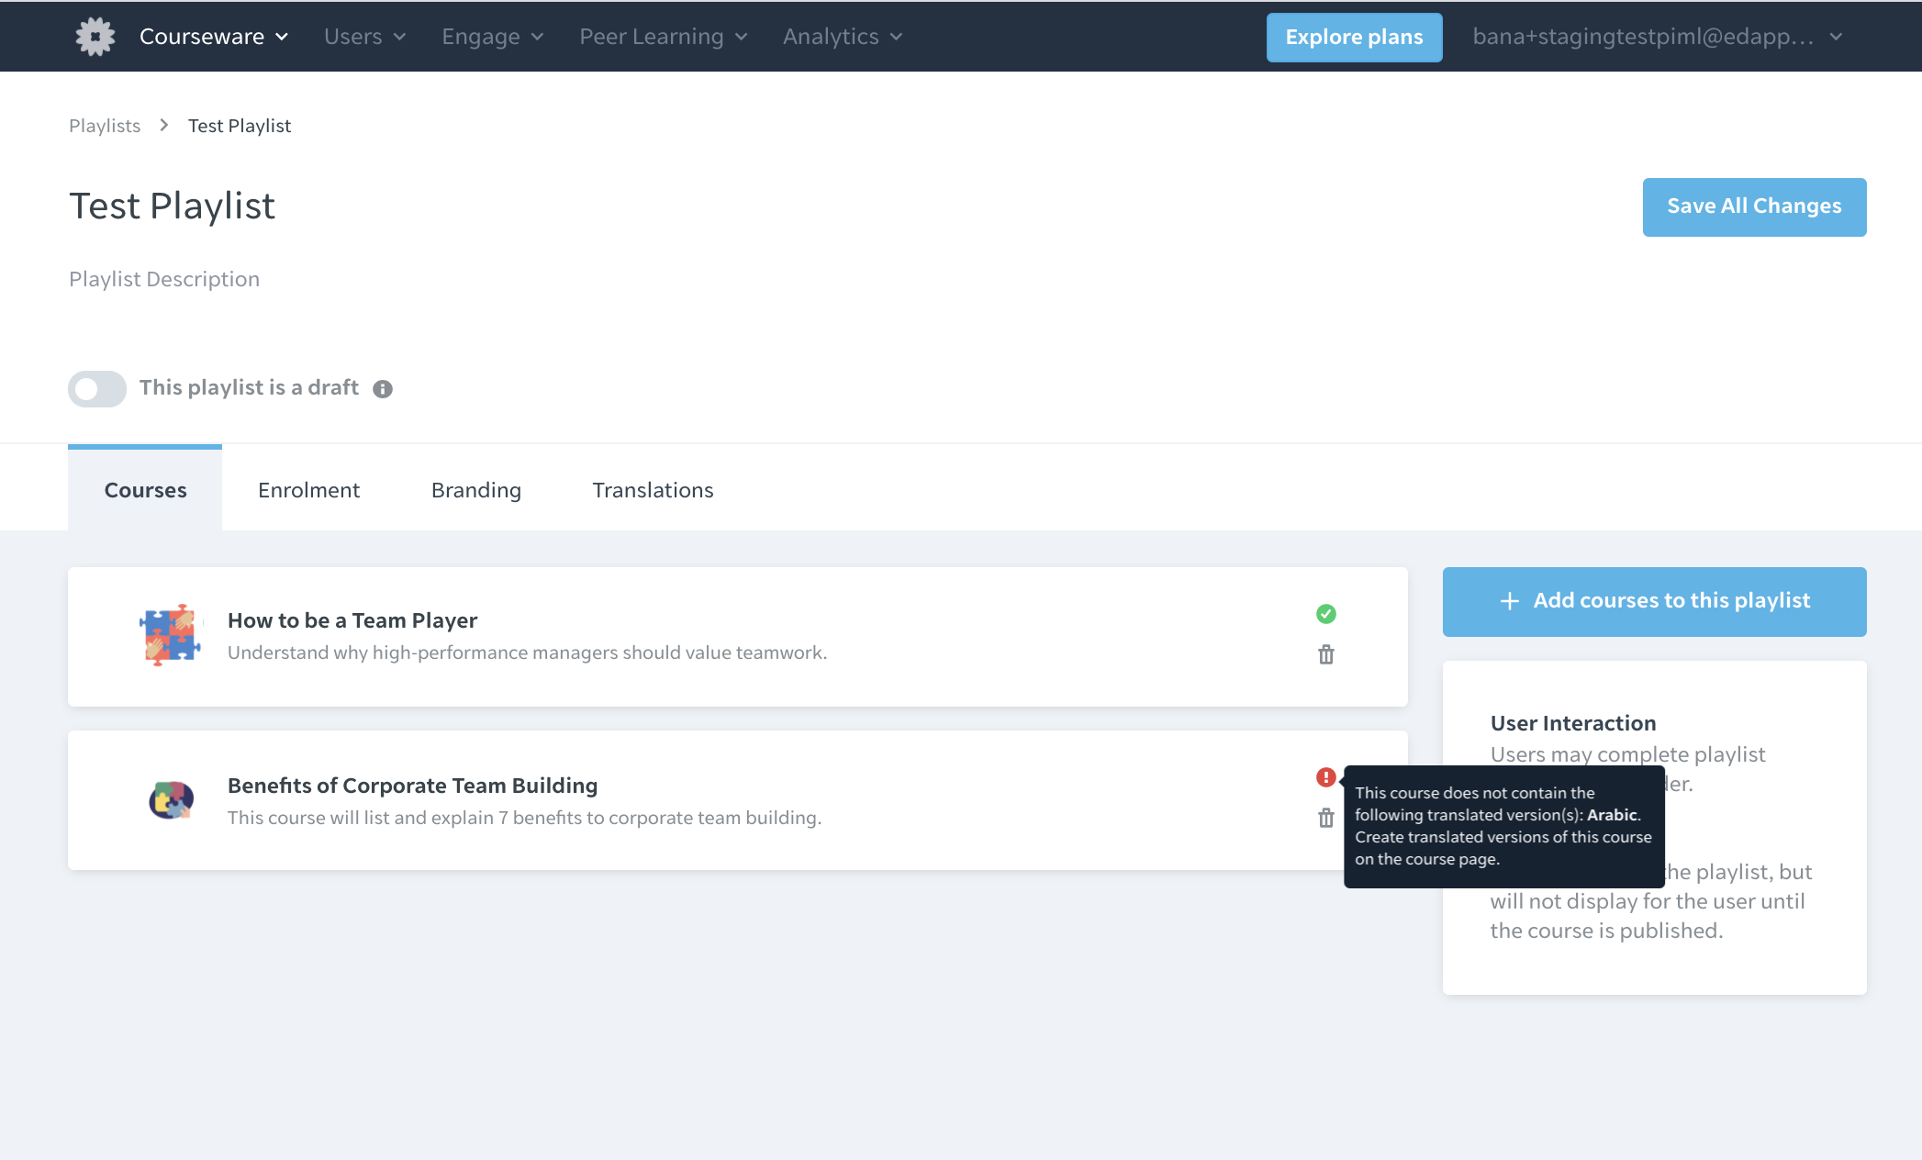Expand the Peer Learning menu
The width and height of the screenshot is (1922, 1160).
click(x=664, y=37)
